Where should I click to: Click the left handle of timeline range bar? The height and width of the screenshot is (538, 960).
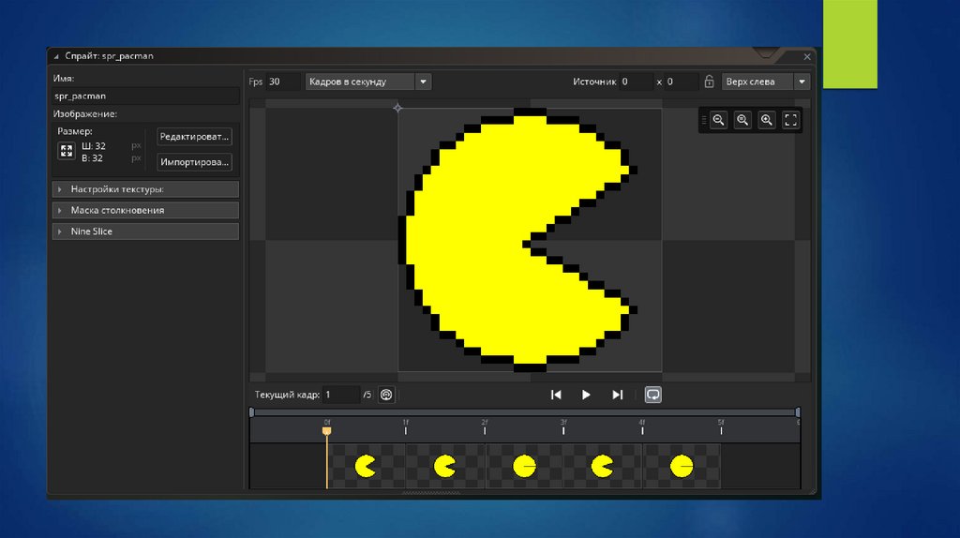pyautogui.click(x=251, y=411)
